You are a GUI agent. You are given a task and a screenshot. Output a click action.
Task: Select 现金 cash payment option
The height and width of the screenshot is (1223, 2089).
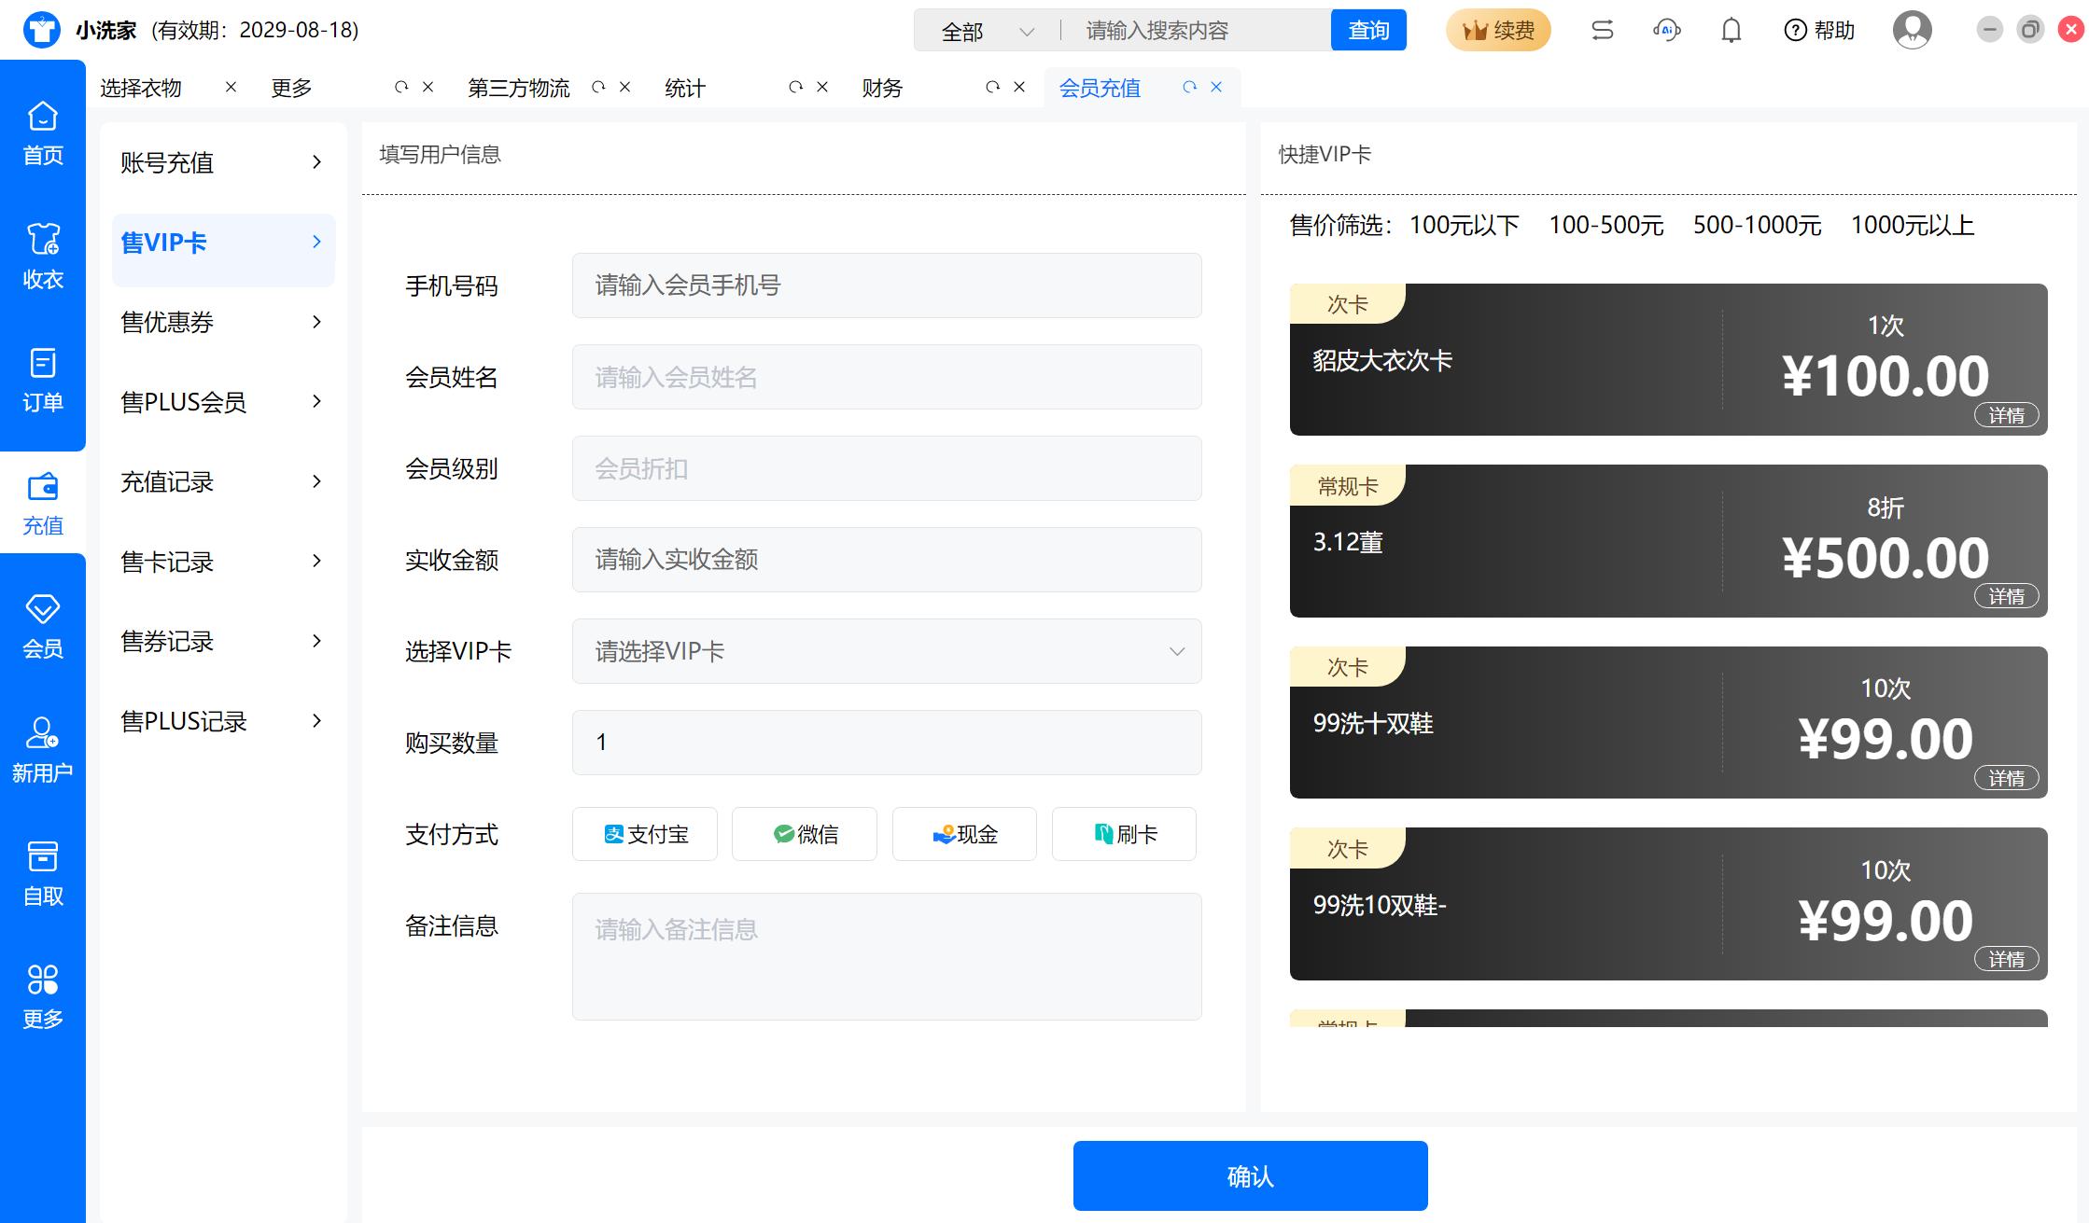(964, 834)
